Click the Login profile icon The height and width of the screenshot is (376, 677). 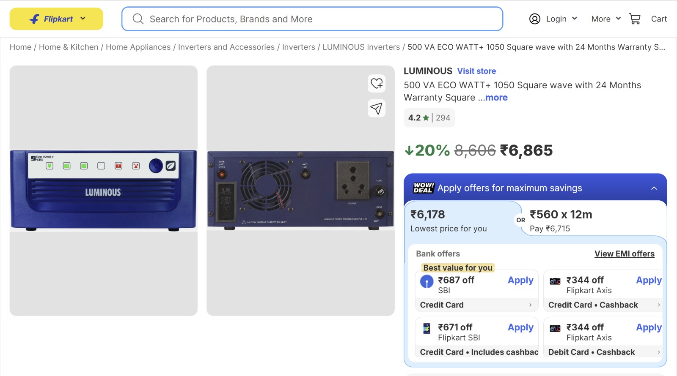[535, 19]
